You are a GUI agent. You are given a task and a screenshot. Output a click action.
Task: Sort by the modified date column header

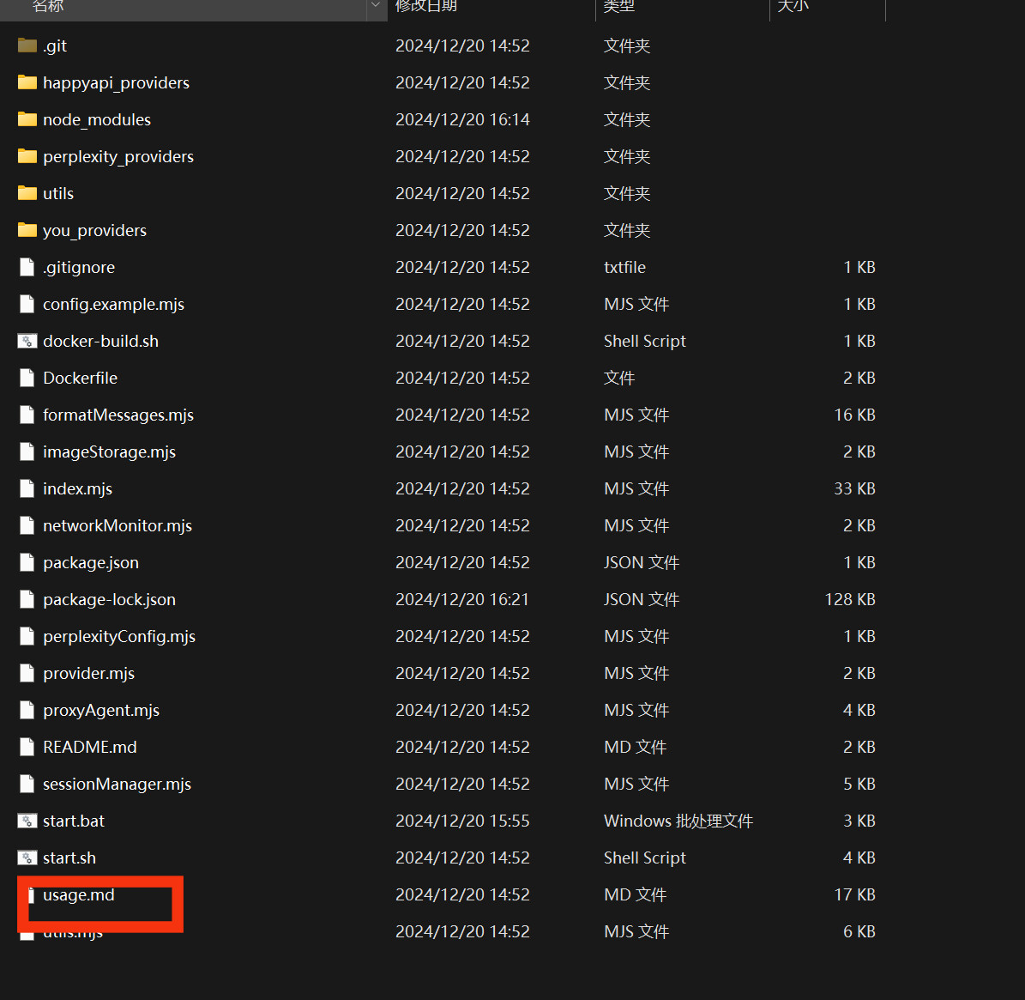(426, 6)
